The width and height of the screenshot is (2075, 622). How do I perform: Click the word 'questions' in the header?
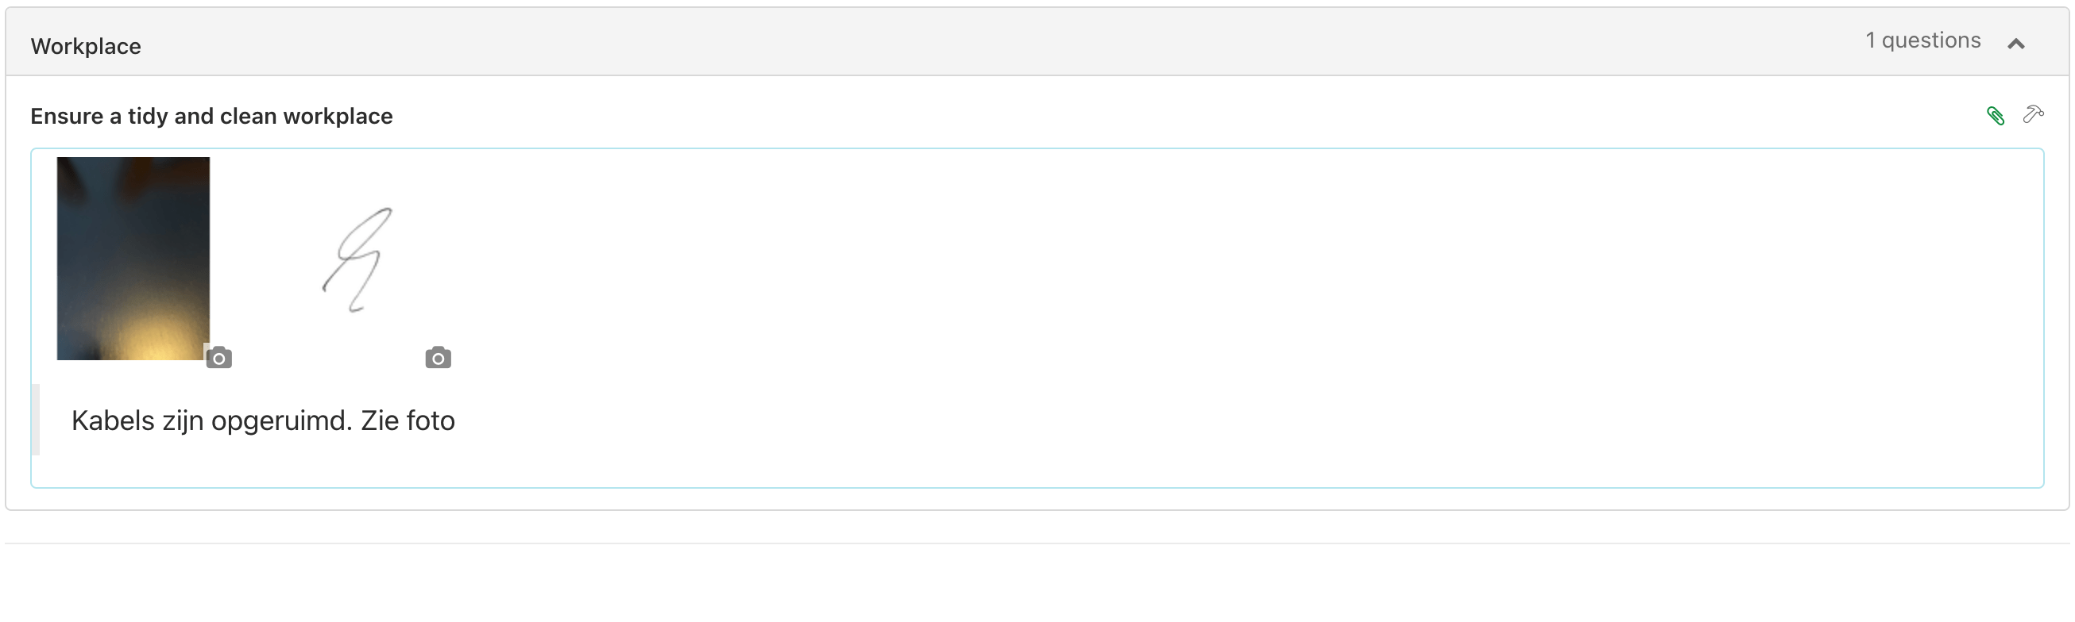coord(1930,40)
